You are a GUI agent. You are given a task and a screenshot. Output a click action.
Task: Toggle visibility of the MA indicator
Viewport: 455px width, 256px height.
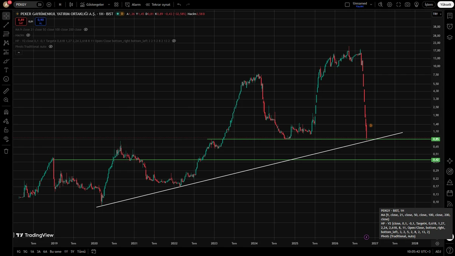86,29
